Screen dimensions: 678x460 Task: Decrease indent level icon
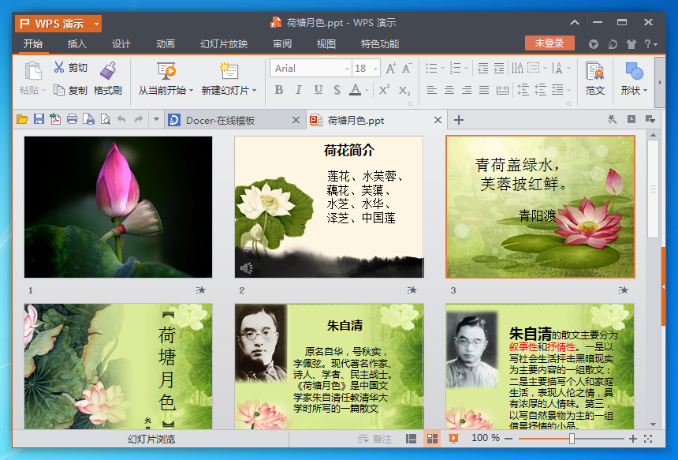pyautogui.click(x=482, y=68)
